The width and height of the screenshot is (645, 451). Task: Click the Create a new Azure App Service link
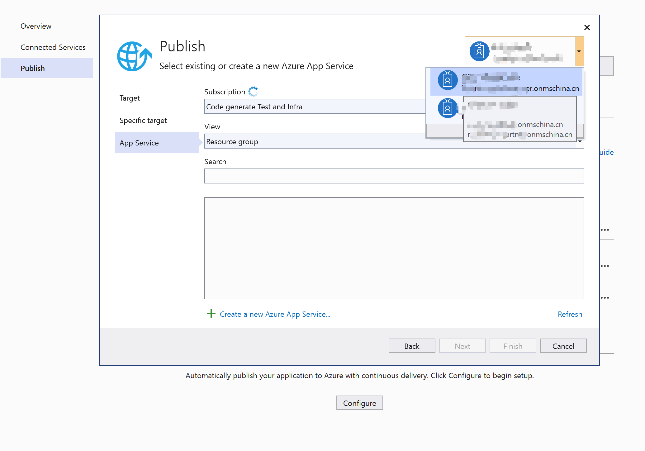(275, 314)
